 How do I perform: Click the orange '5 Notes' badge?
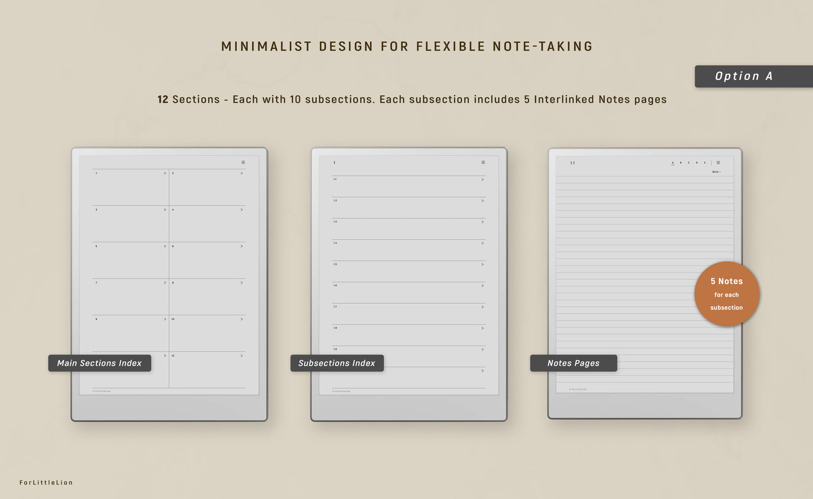(x=726, y=294)
